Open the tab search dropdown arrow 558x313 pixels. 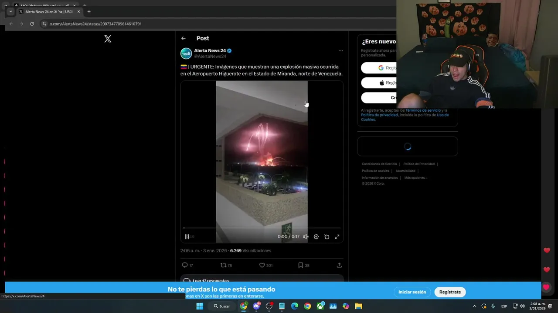pos(10,12)
